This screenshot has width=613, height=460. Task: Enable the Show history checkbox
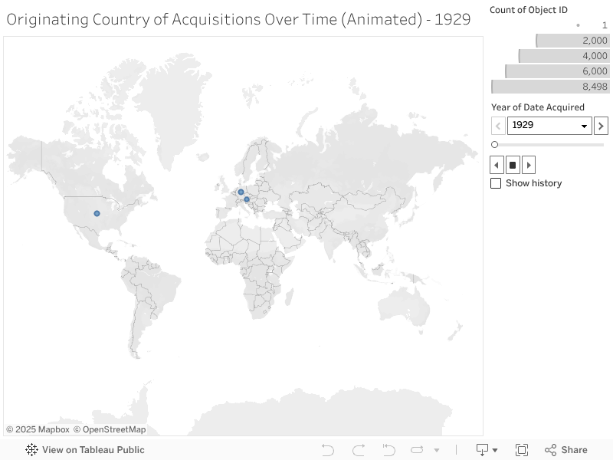click(x=496, y=183)
